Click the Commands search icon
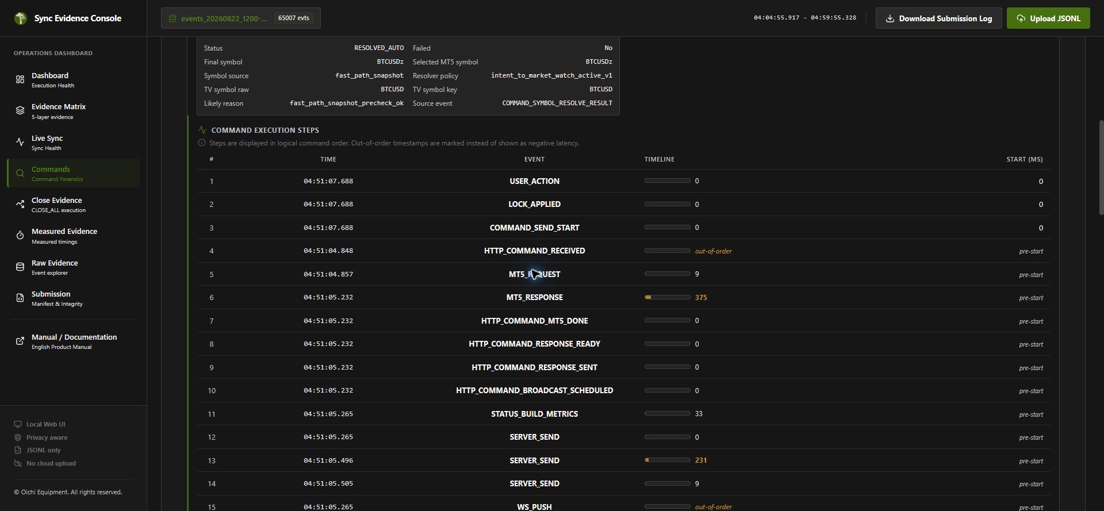 [x=20, y=173]
